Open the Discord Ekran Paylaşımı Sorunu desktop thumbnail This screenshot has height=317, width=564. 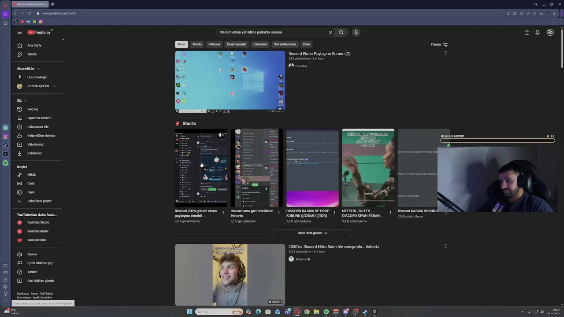point(230,82)
